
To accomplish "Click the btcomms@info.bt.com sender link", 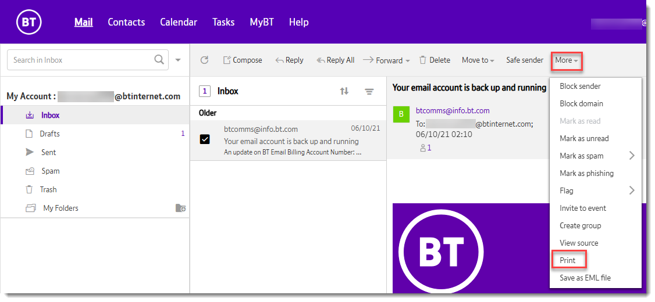I will pos(453,110).
